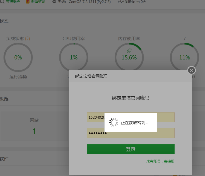Focus the password input field
The image size is (205, 176).
pos(131,133)
